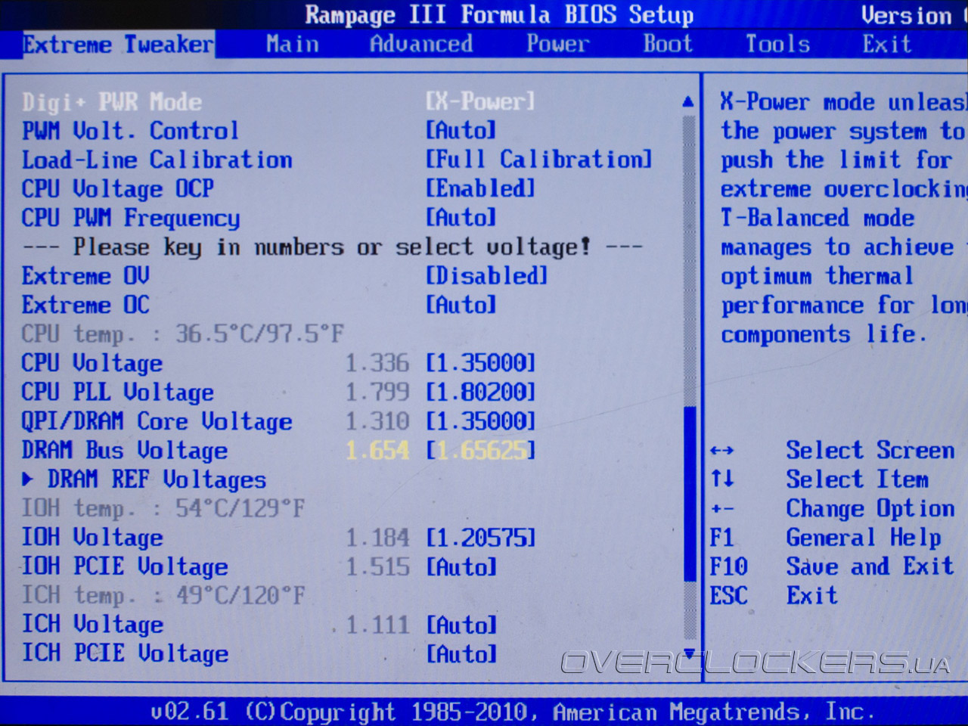Click the scrollbar down arrow
Image resolution: width=968 pixels, height=726 pixels.
click(x=689, y=653)
